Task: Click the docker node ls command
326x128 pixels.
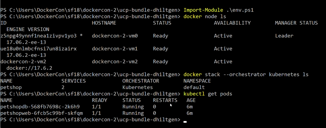Action: click(x=205, y=16)
